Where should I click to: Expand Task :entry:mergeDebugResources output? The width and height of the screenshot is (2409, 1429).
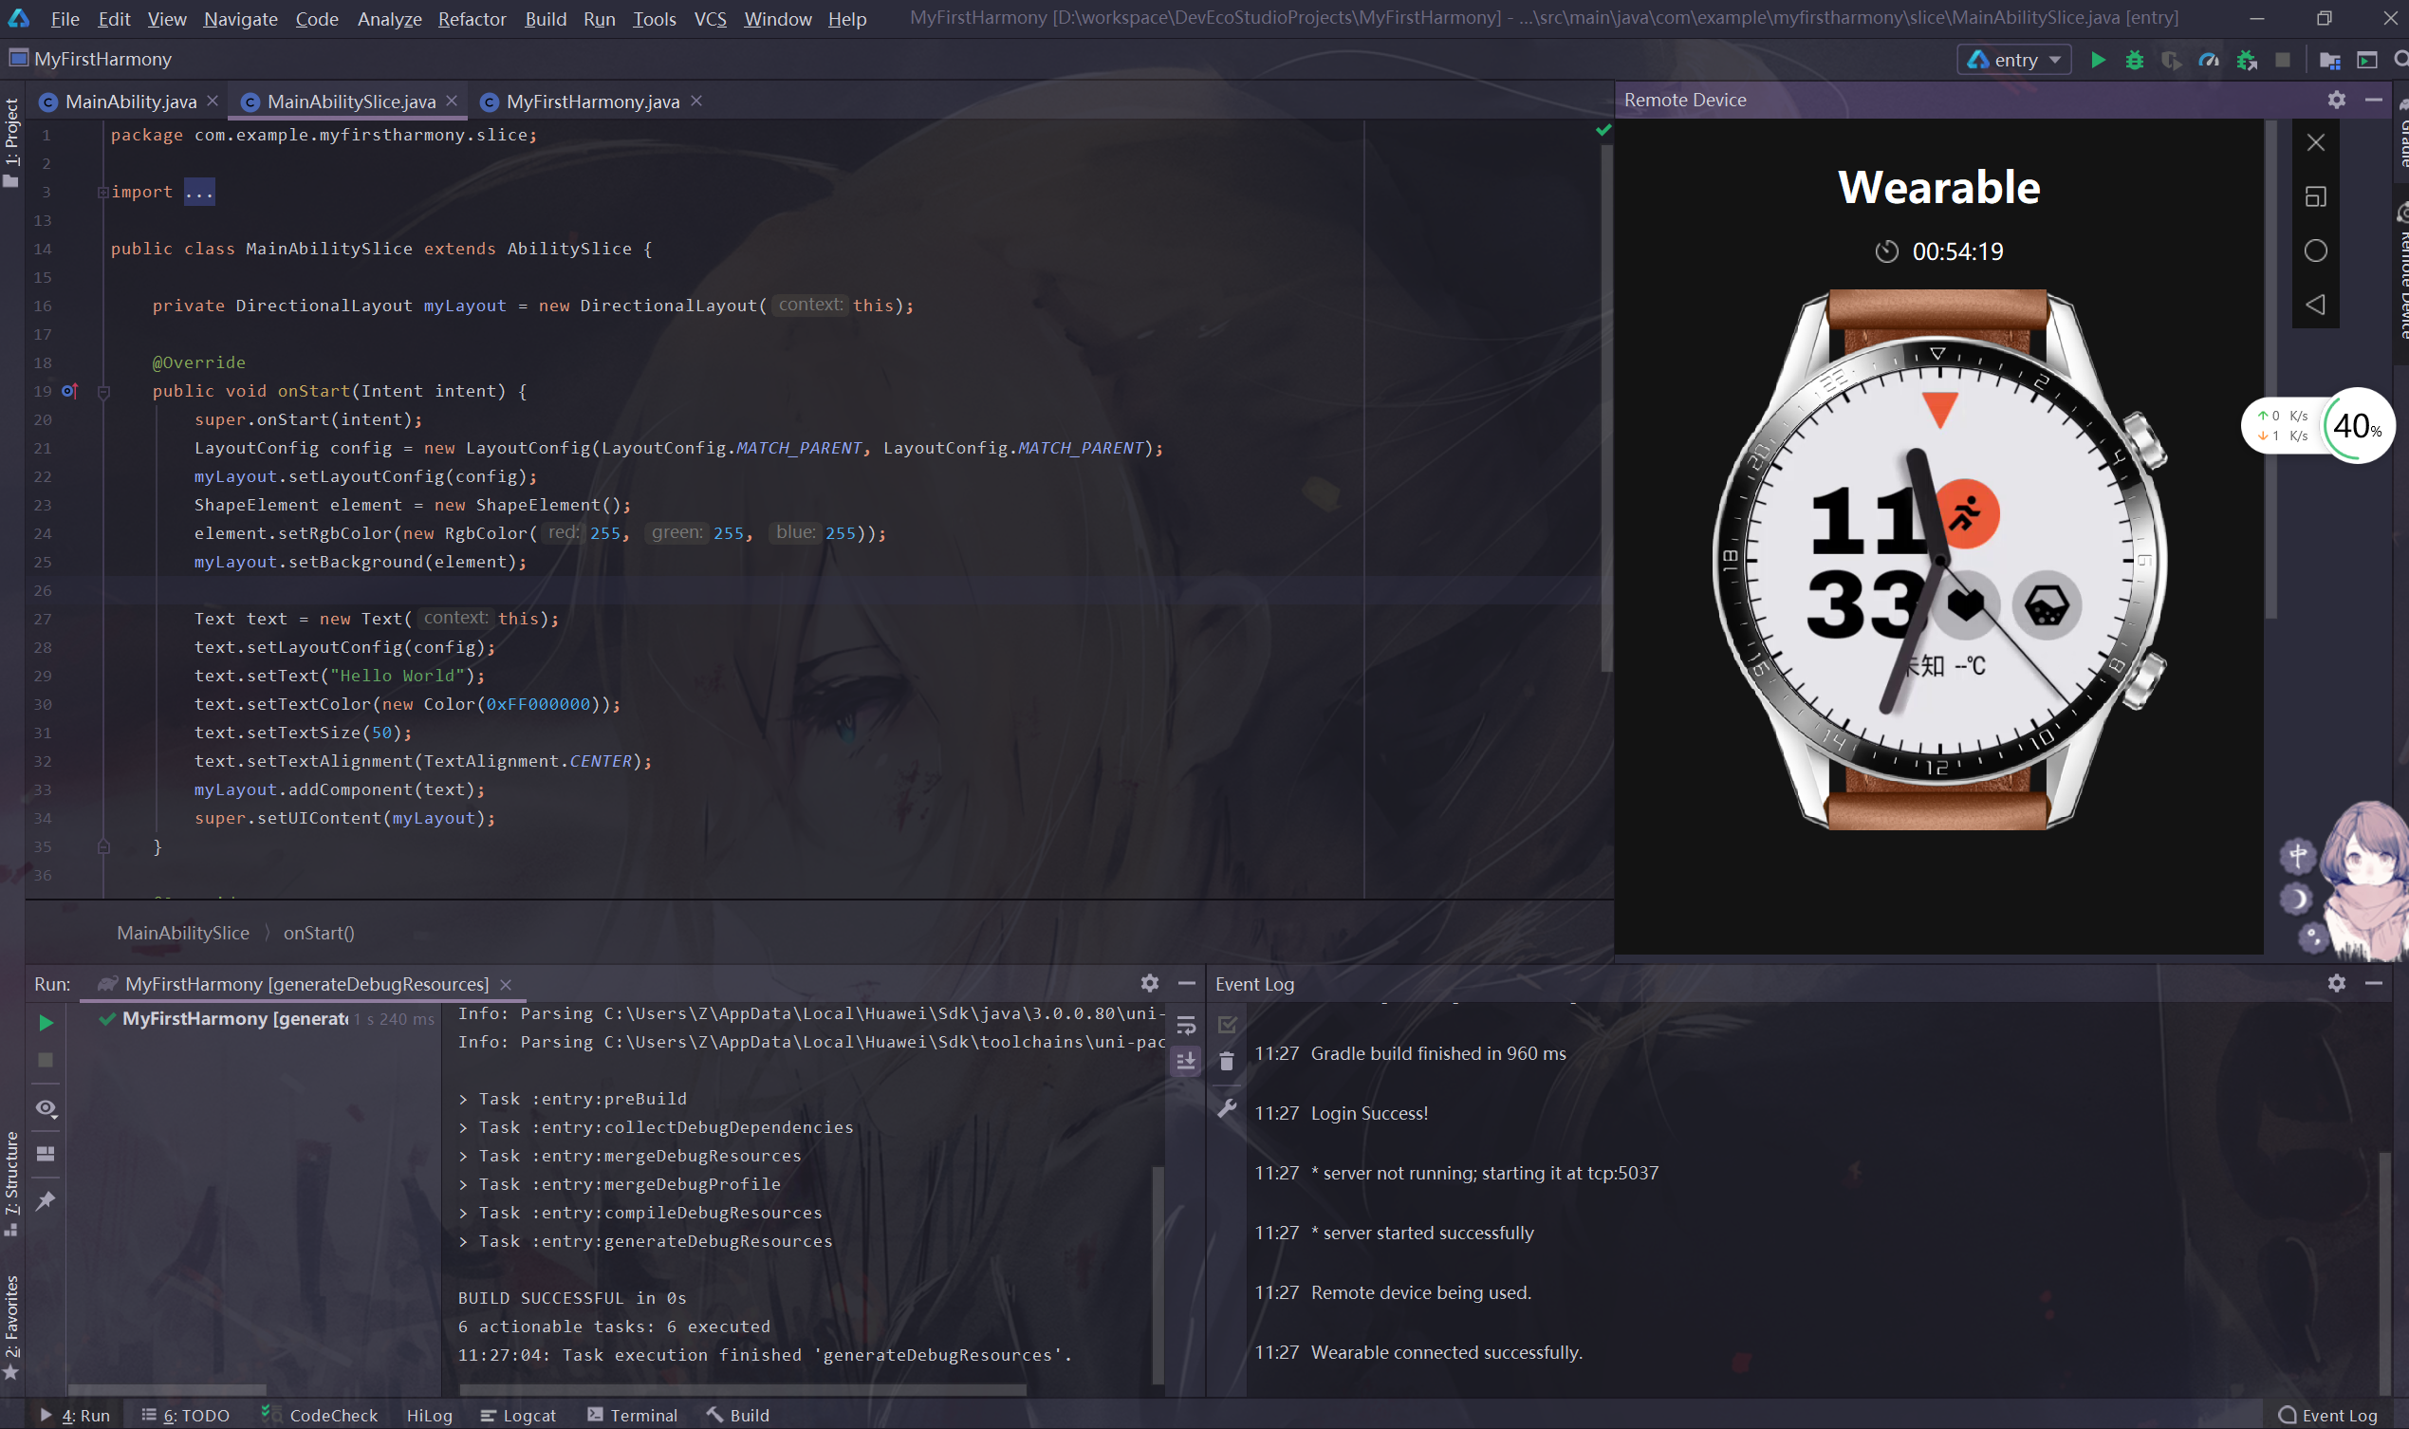tap(463, 1156)
